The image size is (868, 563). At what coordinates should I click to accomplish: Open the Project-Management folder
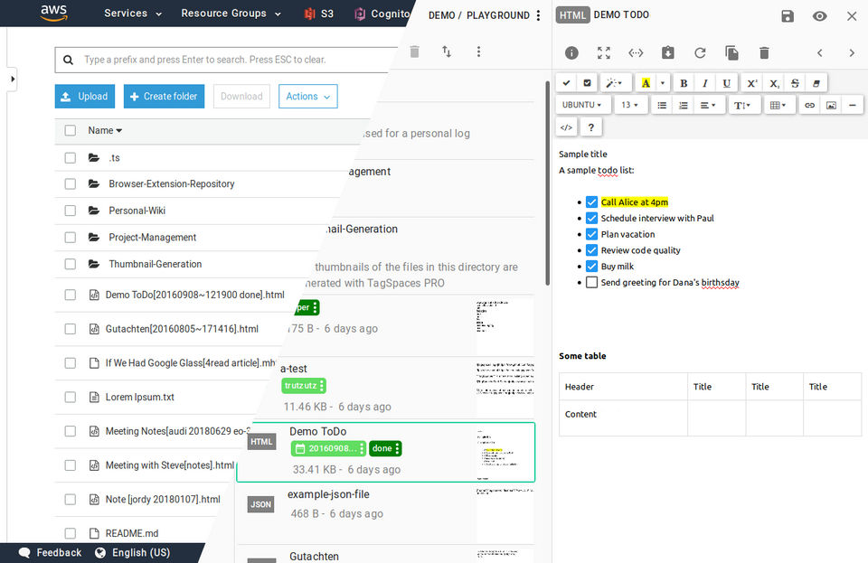(152, 238)
